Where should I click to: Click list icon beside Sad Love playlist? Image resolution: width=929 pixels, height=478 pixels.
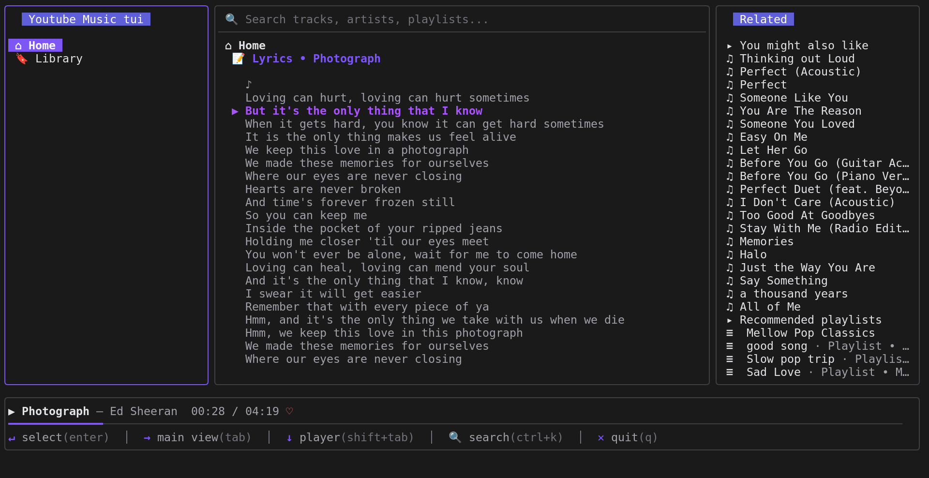tap(730, 372)
